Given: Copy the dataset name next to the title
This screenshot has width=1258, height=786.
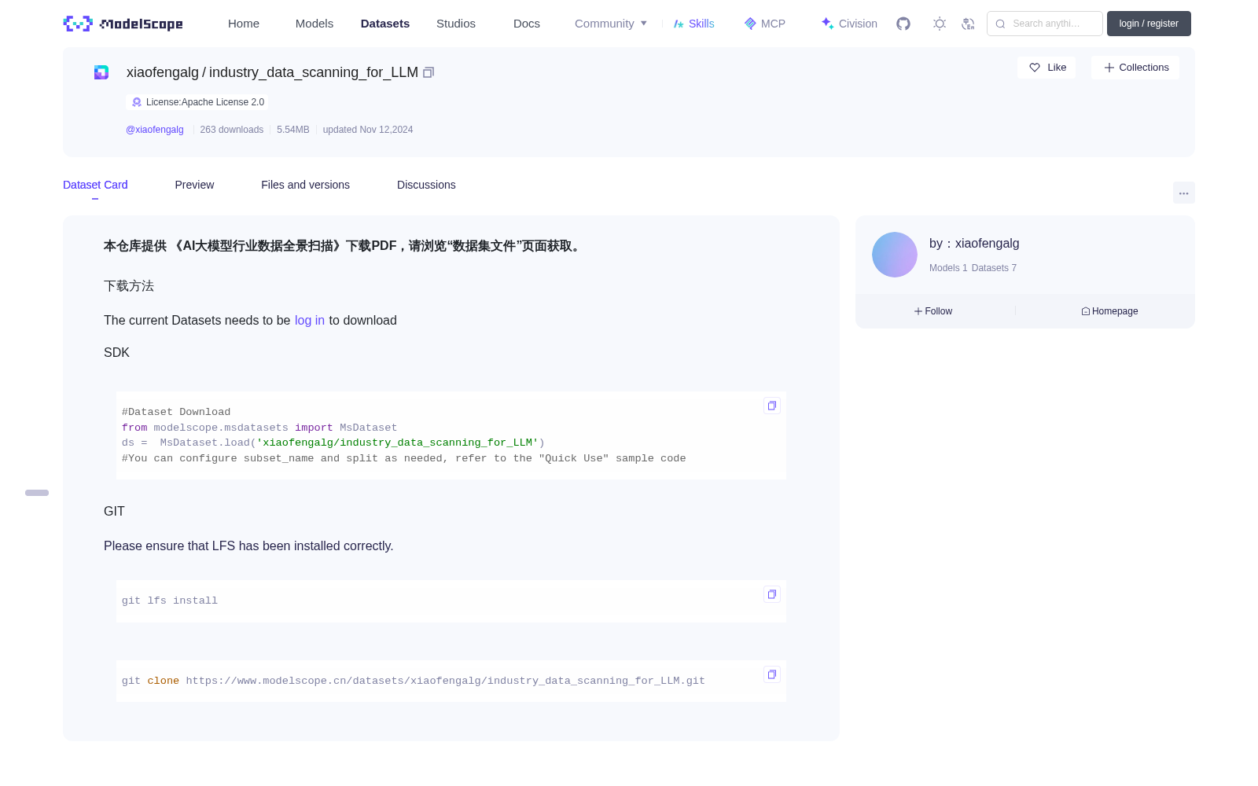Looking at the screenshot, I should pyautogui.click(x=429, y=72).
